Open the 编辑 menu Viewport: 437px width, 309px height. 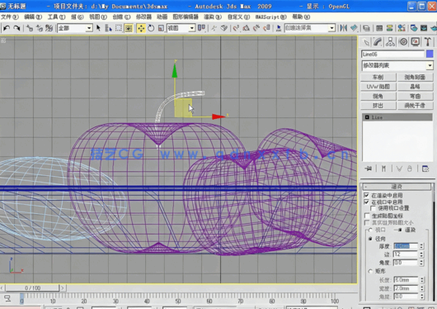click(33, 17)
